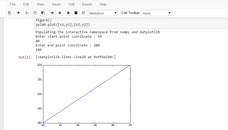Open the Edit menu

pyautogui.click(x=26, y=4)
